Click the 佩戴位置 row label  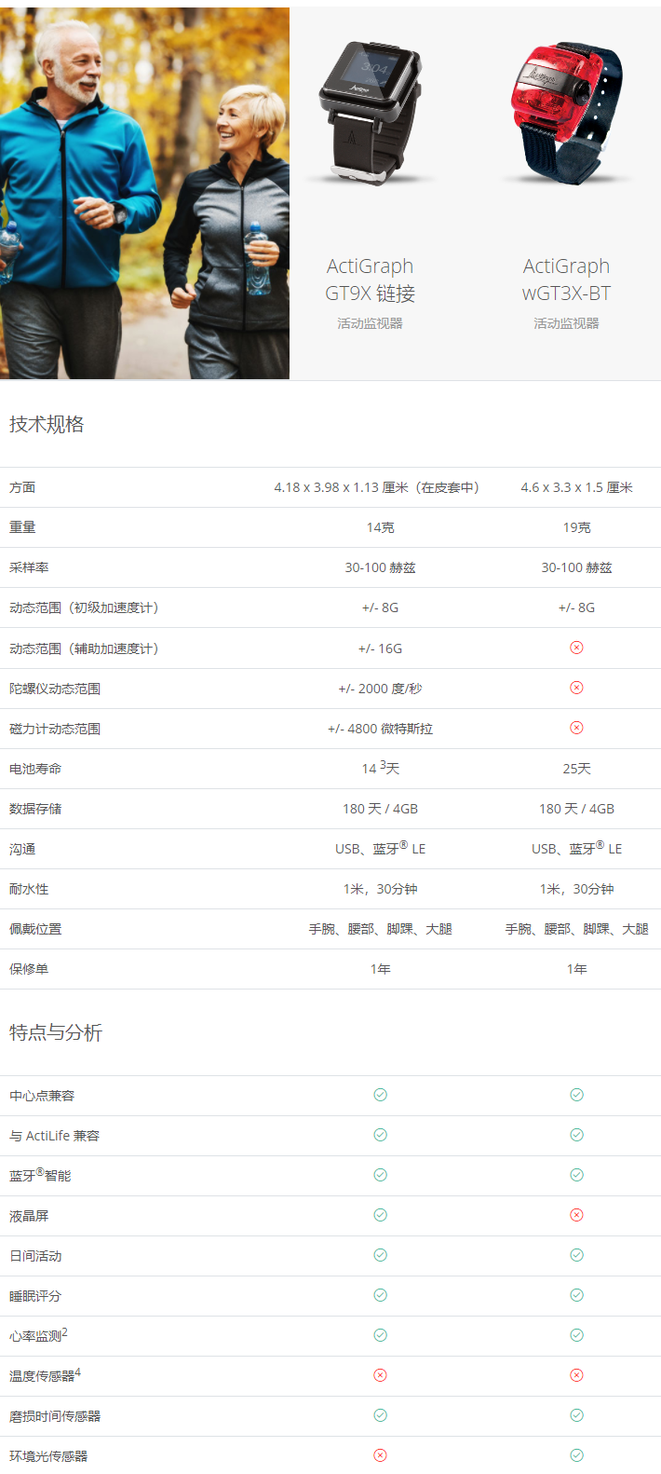(x=35, y=929)
